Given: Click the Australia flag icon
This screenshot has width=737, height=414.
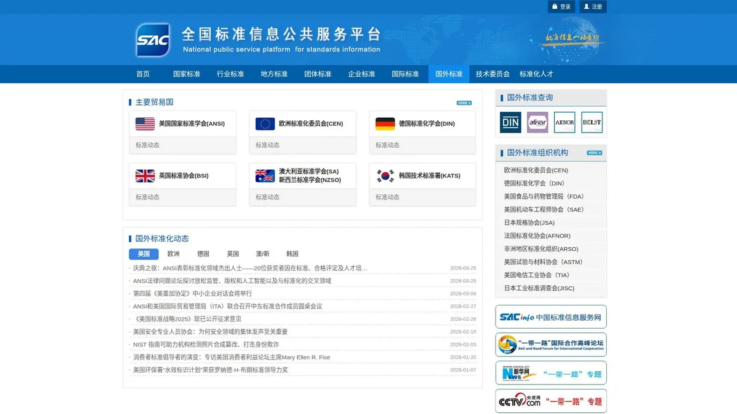Looking at the screenshot, I should tap(265, 176).
